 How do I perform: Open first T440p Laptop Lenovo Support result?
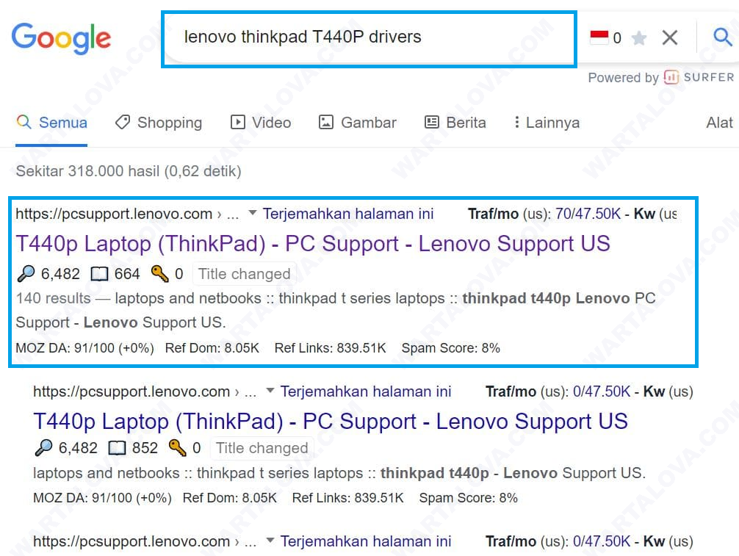coord(313,244)
